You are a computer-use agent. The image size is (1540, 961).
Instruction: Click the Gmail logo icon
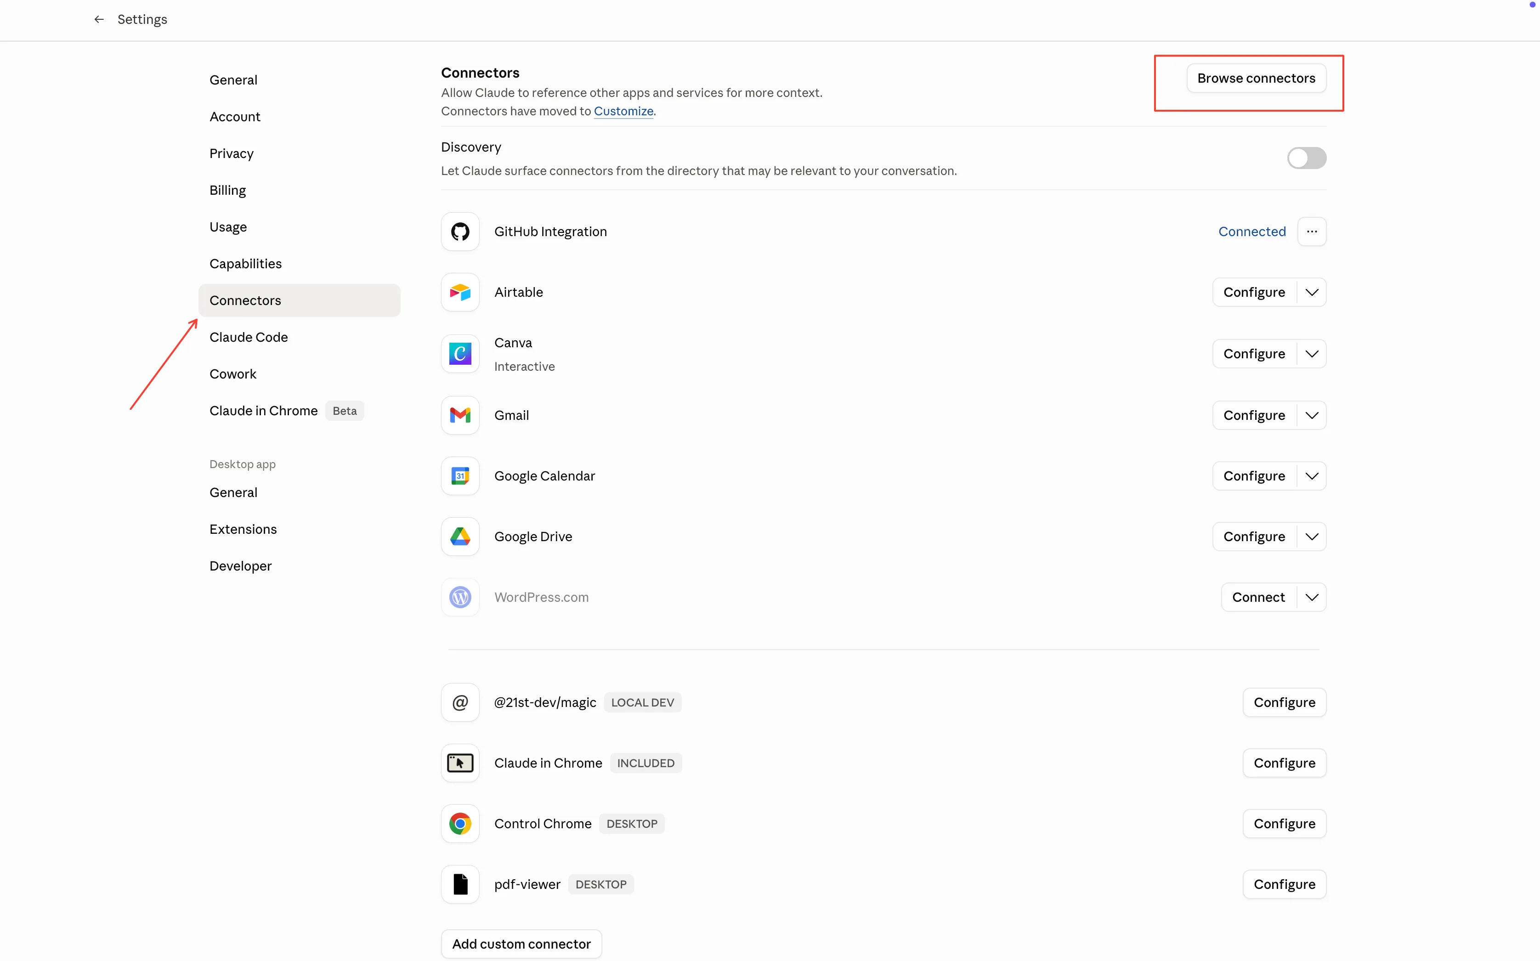point(460,415)
